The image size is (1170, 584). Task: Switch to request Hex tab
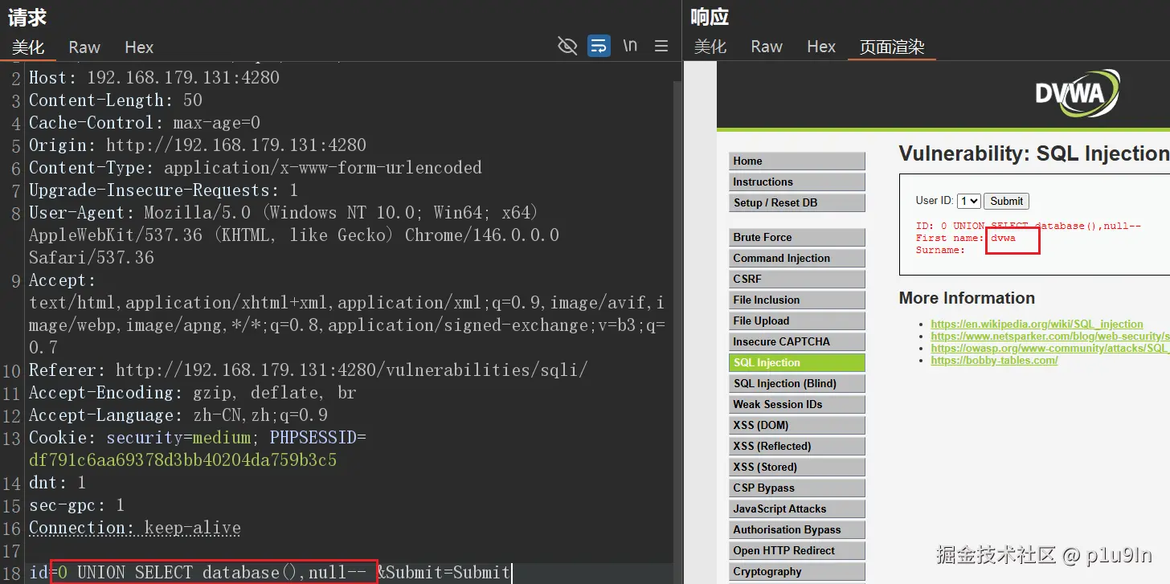[139, 47]
